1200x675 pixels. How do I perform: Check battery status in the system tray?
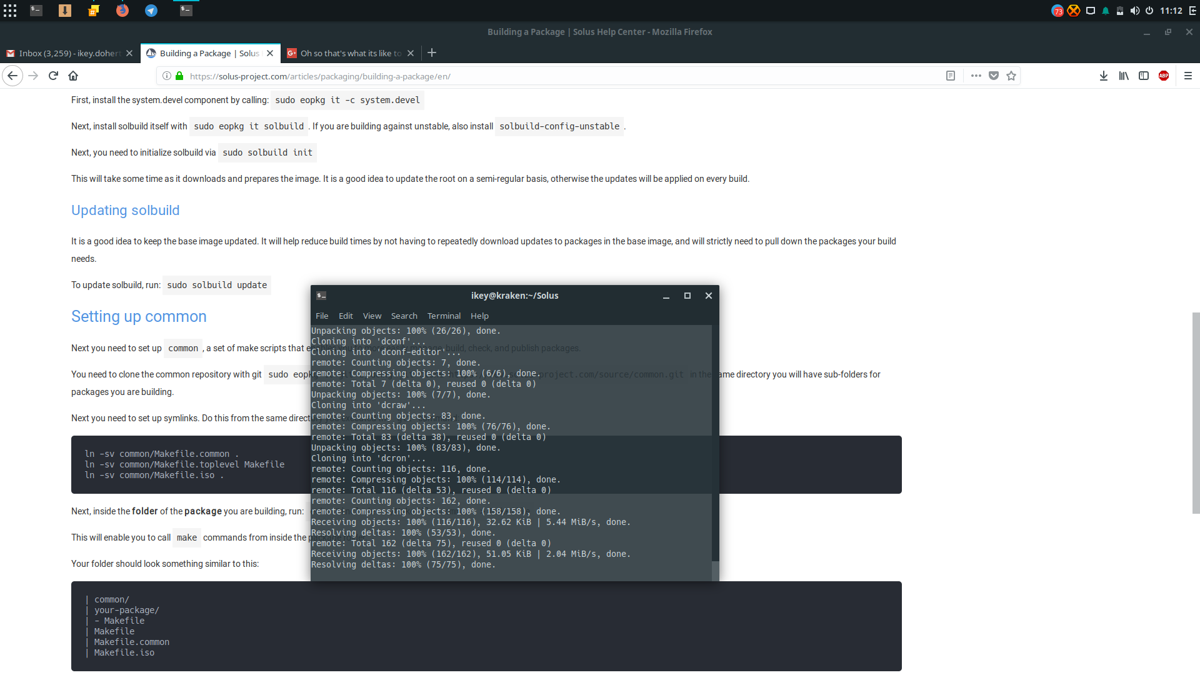coord(1120,11)
